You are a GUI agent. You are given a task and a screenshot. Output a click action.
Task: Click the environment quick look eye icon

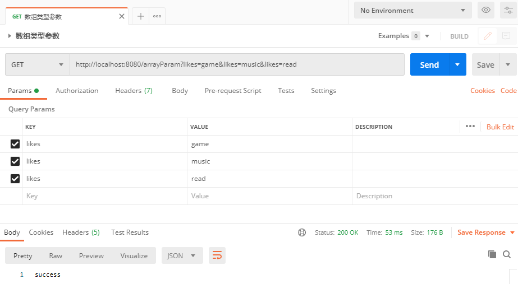click(x=485, y=10)
